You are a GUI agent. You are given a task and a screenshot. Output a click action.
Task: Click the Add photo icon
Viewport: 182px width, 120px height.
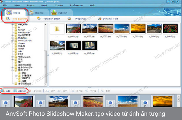click(x=3, y=91)
